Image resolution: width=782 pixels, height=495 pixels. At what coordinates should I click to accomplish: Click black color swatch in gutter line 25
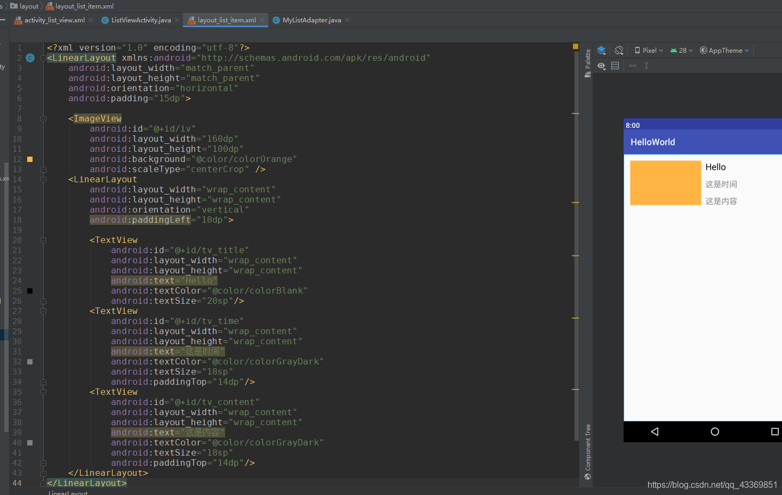tap(30, 291)
